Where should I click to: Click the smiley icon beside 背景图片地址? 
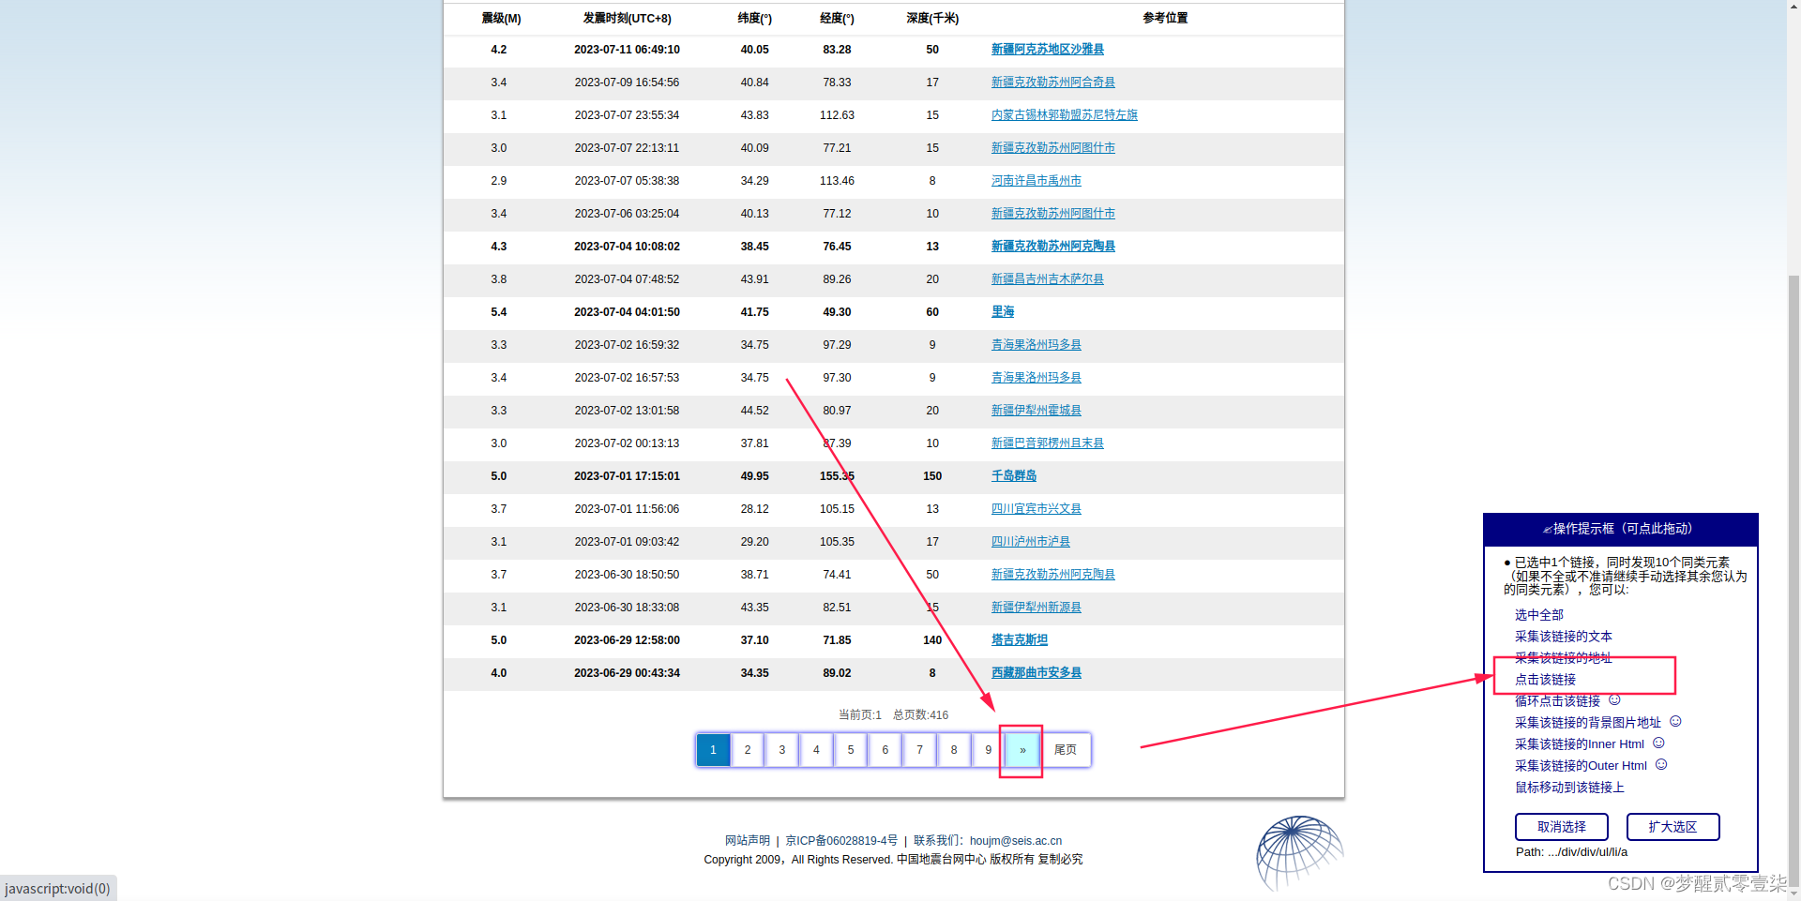click(x=1675, y=721)
